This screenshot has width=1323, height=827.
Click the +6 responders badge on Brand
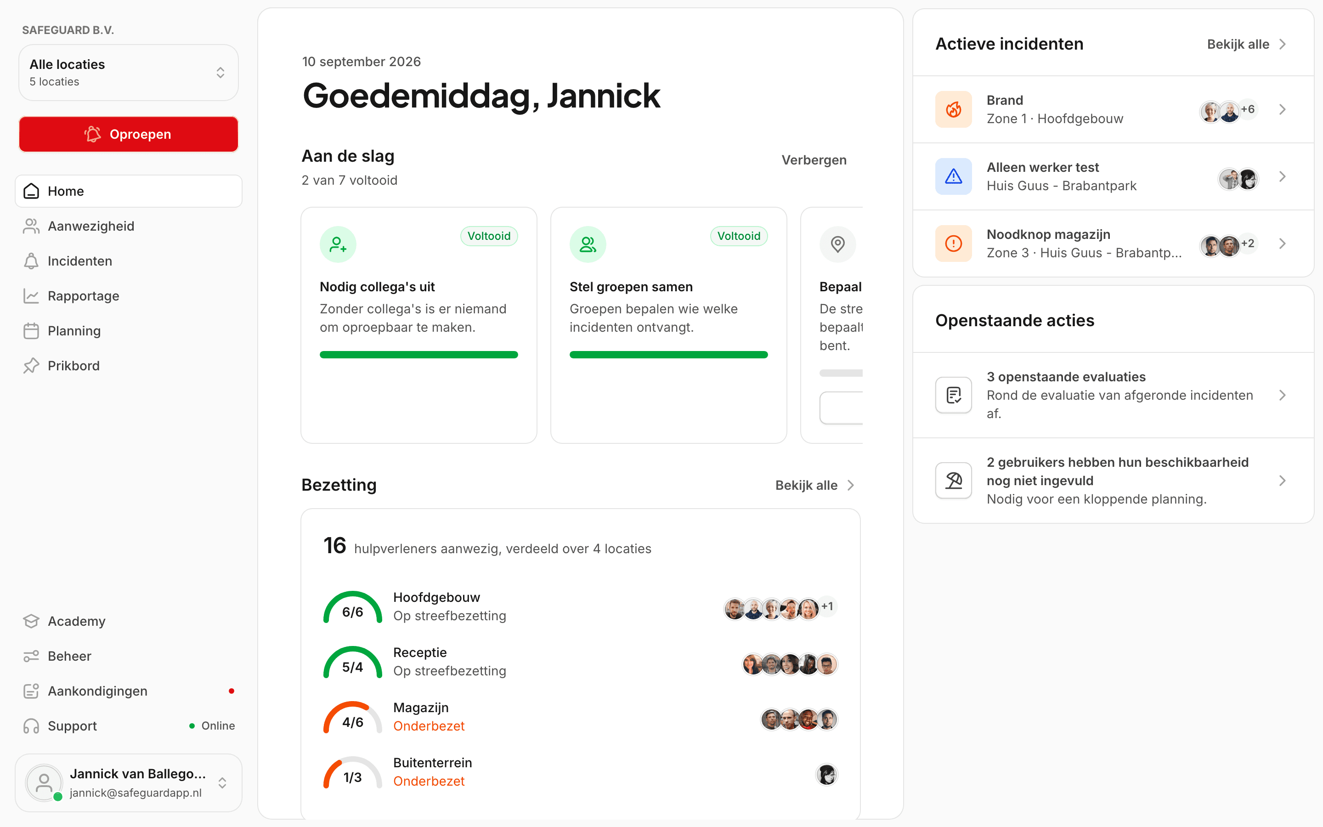(1248, 109)
